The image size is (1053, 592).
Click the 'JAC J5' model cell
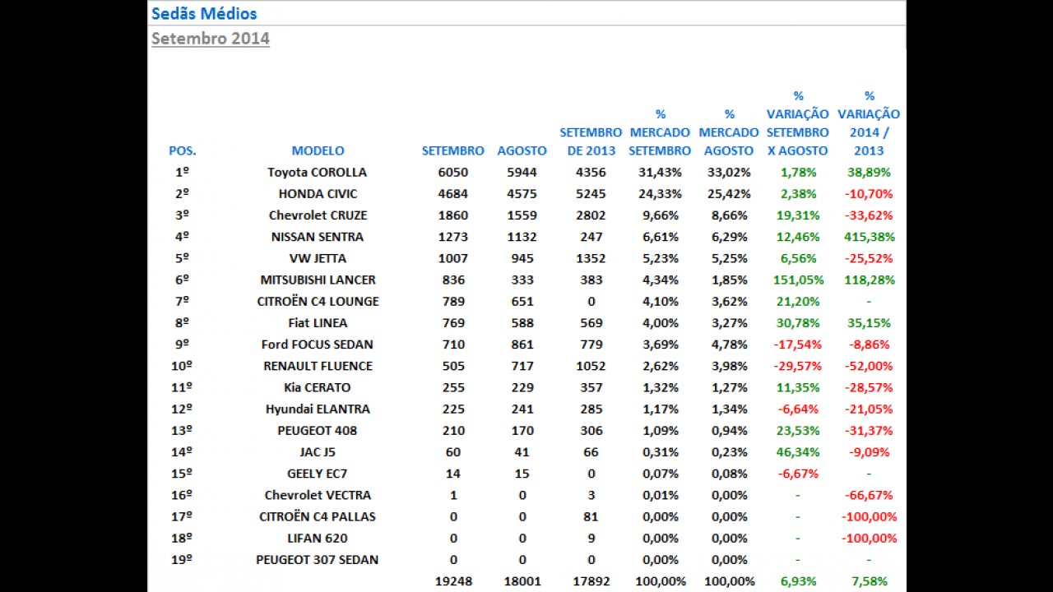click(318, 451)
